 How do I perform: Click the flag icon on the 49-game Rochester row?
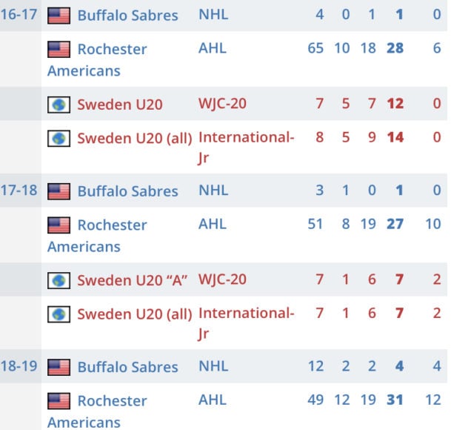coord(59,401)
